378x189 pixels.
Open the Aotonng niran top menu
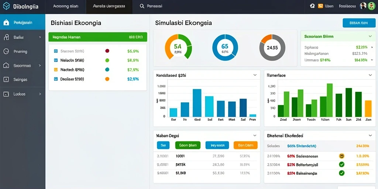click(66, 6)
